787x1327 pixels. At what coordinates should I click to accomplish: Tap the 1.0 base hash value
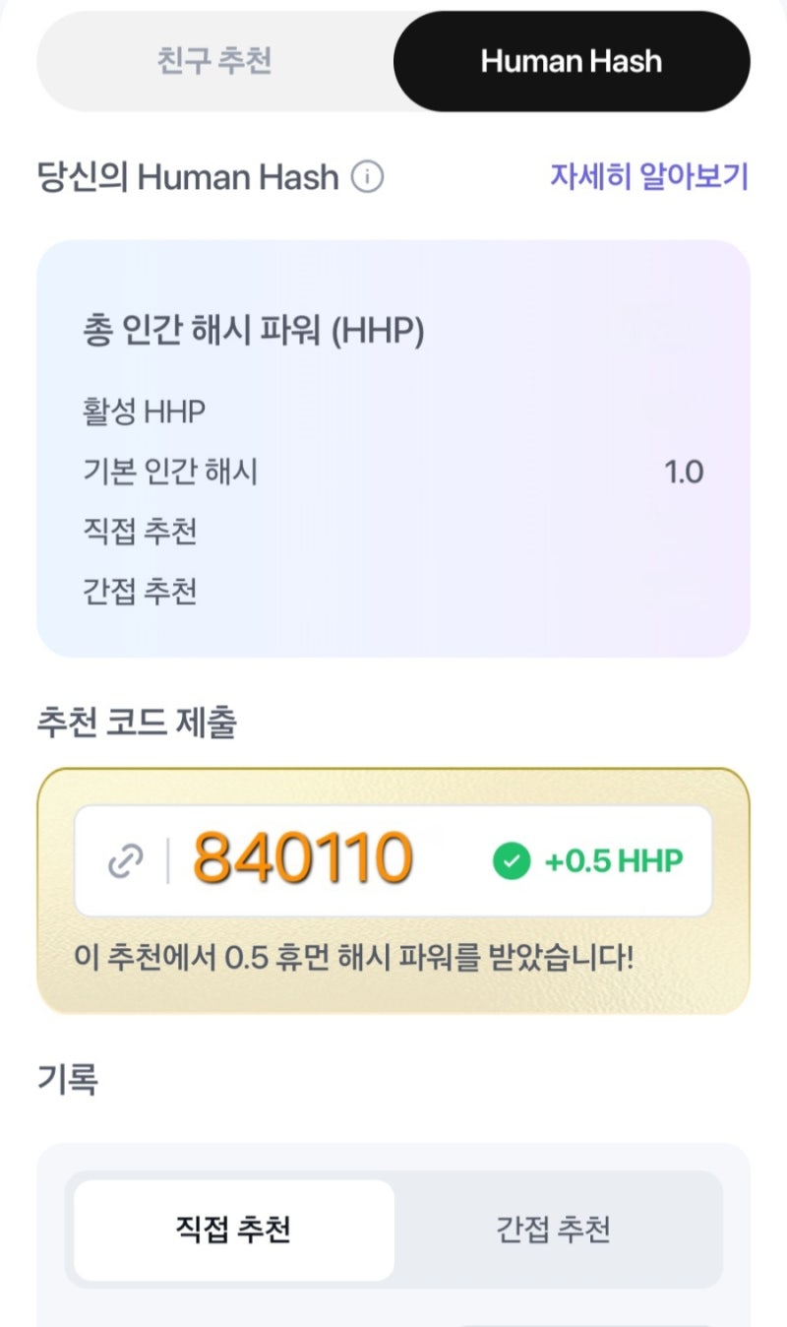pyautogui.click(x=685, y=472)
